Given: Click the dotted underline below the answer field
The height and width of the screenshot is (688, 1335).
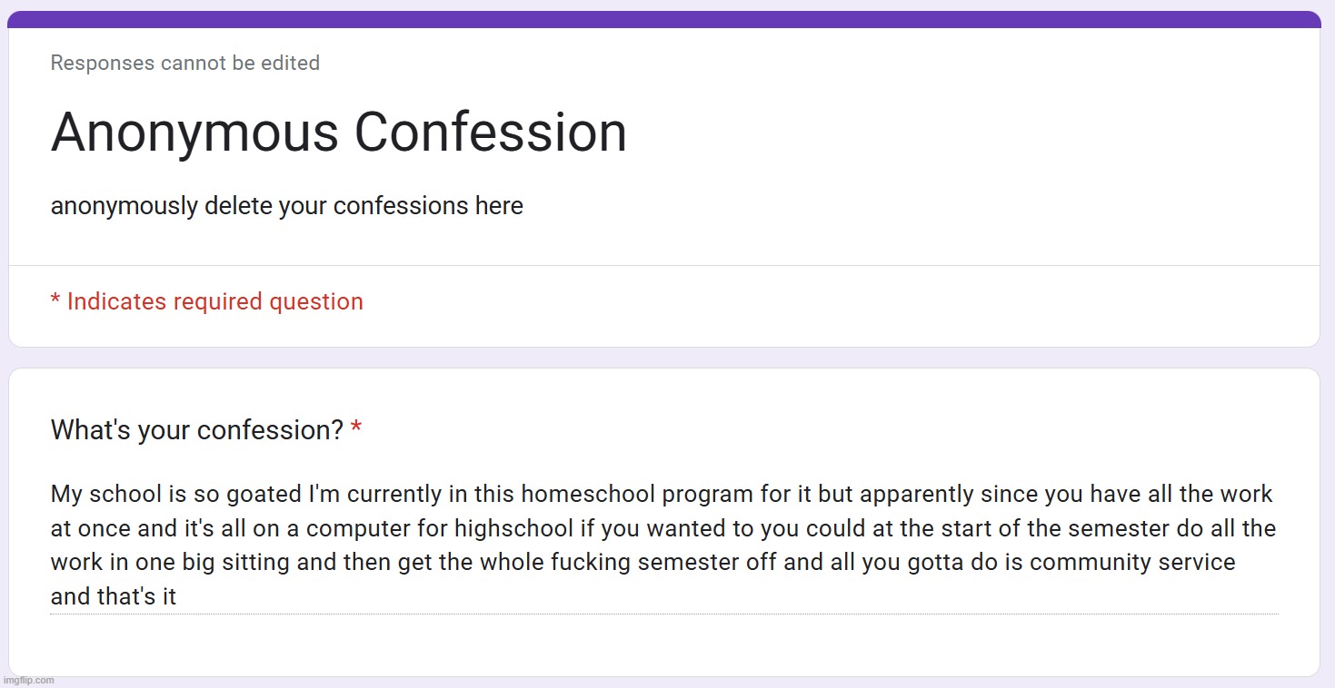Looking at the screenshot, I should coord(663,614).
